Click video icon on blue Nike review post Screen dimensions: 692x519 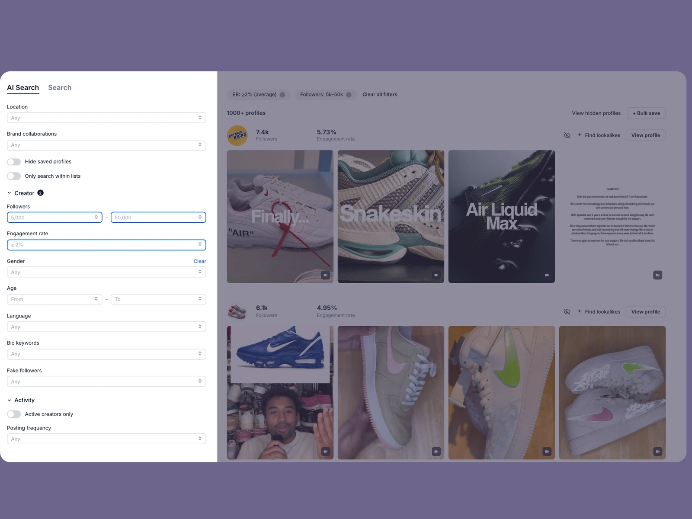point(325,452)
